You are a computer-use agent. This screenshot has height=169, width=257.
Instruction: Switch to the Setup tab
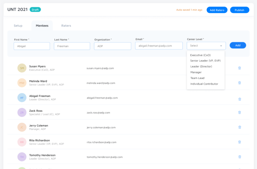(x=18, y=26)
